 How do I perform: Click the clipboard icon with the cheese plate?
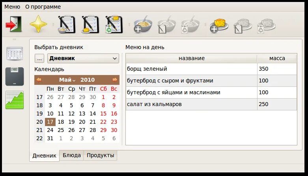pyautogui.click(x=90, y=25)
